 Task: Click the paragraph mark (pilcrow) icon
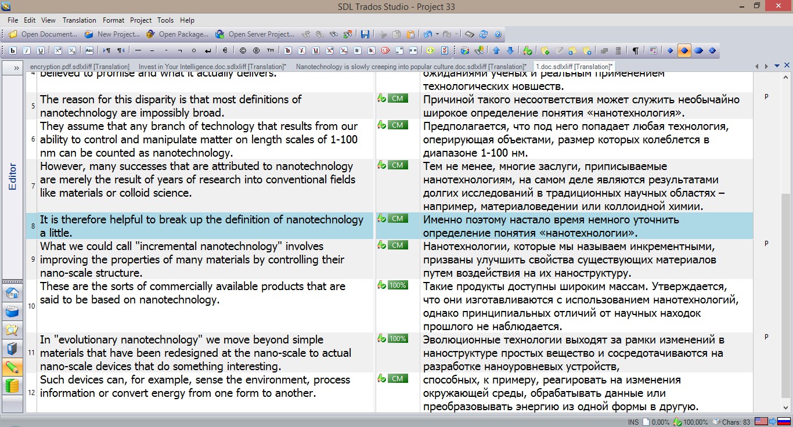pos(636,50)
